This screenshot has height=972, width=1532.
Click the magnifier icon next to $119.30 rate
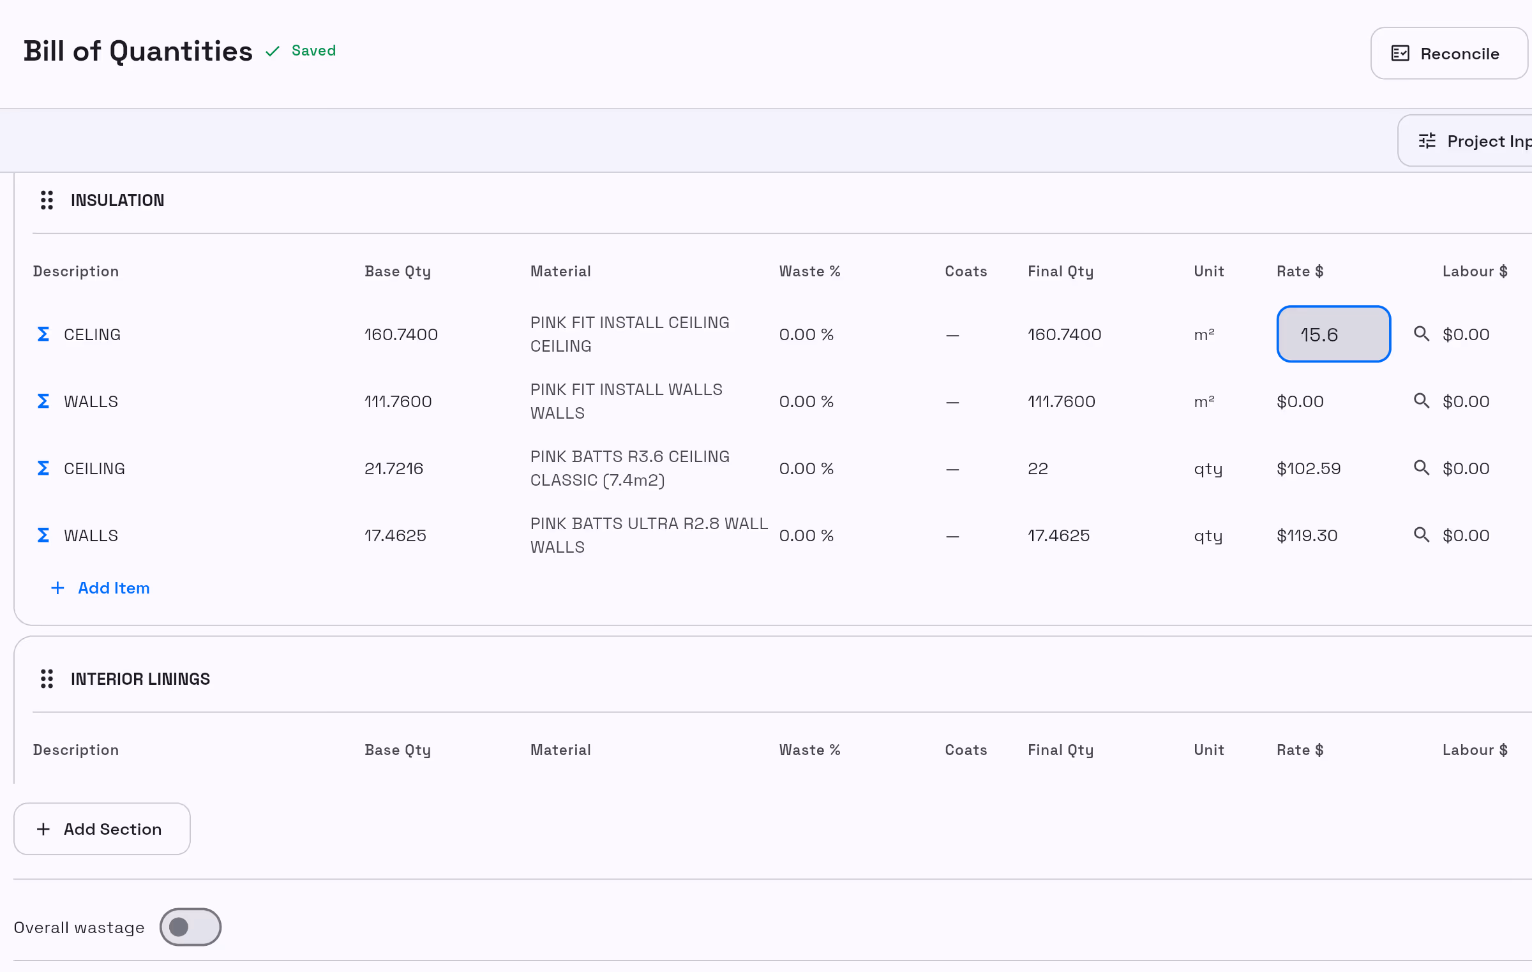(1421, 535)
